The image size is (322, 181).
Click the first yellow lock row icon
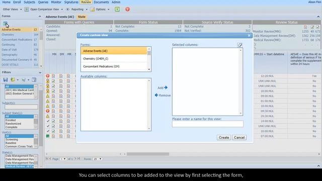[x=48, y=81]
